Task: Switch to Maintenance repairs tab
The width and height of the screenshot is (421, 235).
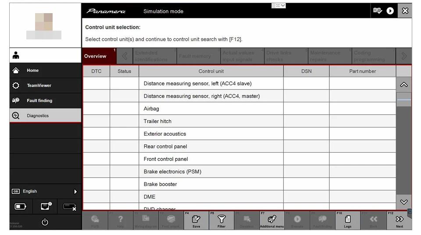Action: point(330,56)
